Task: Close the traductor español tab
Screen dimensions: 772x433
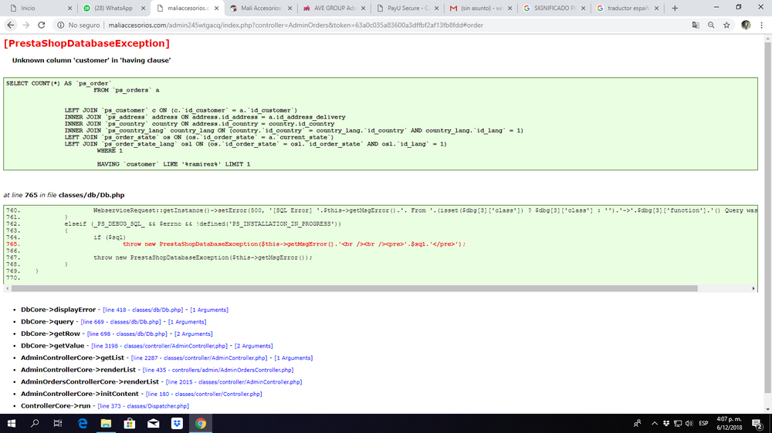Action: coord(657,8)
